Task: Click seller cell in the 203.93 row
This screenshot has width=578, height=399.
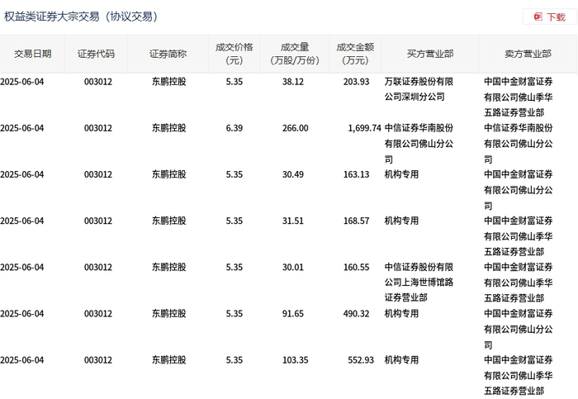Action: click(519, 97)
